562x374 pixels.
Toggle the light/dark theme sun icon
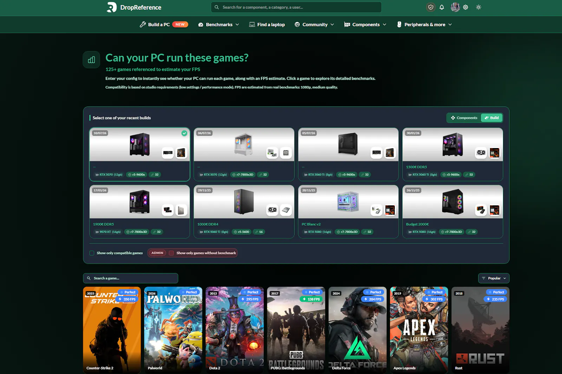(478, 7)
